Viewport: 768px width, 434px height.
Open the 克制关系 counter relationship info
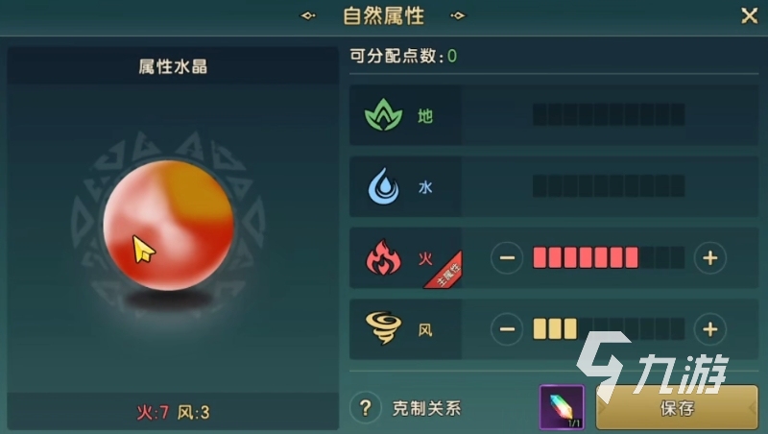426,408
